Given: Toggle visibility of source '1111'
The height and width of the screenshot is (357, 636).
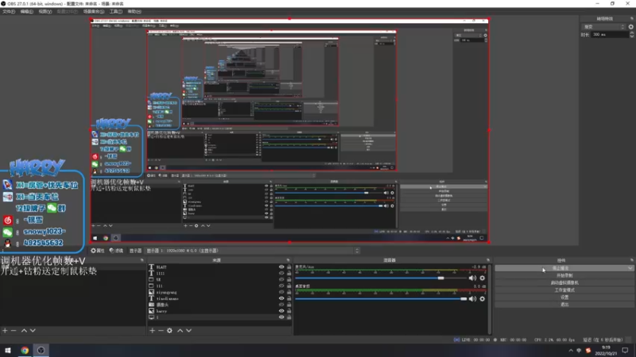Looking at the screenshot, I should tap(281, 273).
